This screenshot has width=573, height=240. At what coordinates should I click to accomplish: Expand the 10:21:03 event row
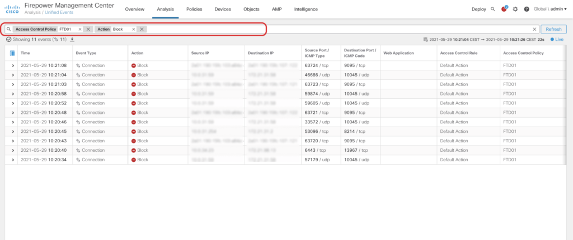pyautogui.click(x=13, y=84)
